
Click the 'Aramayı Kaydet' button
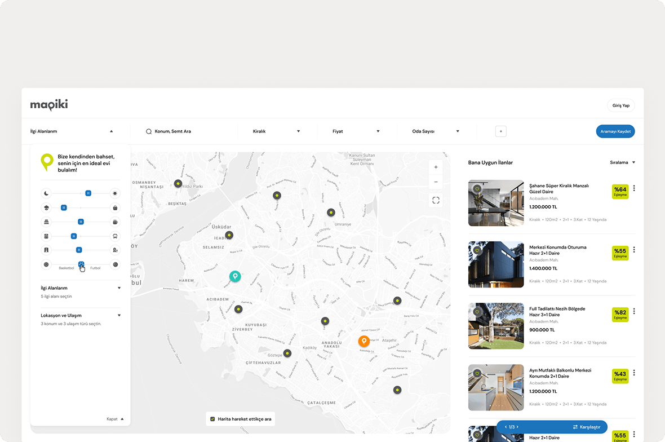point(615,131)
